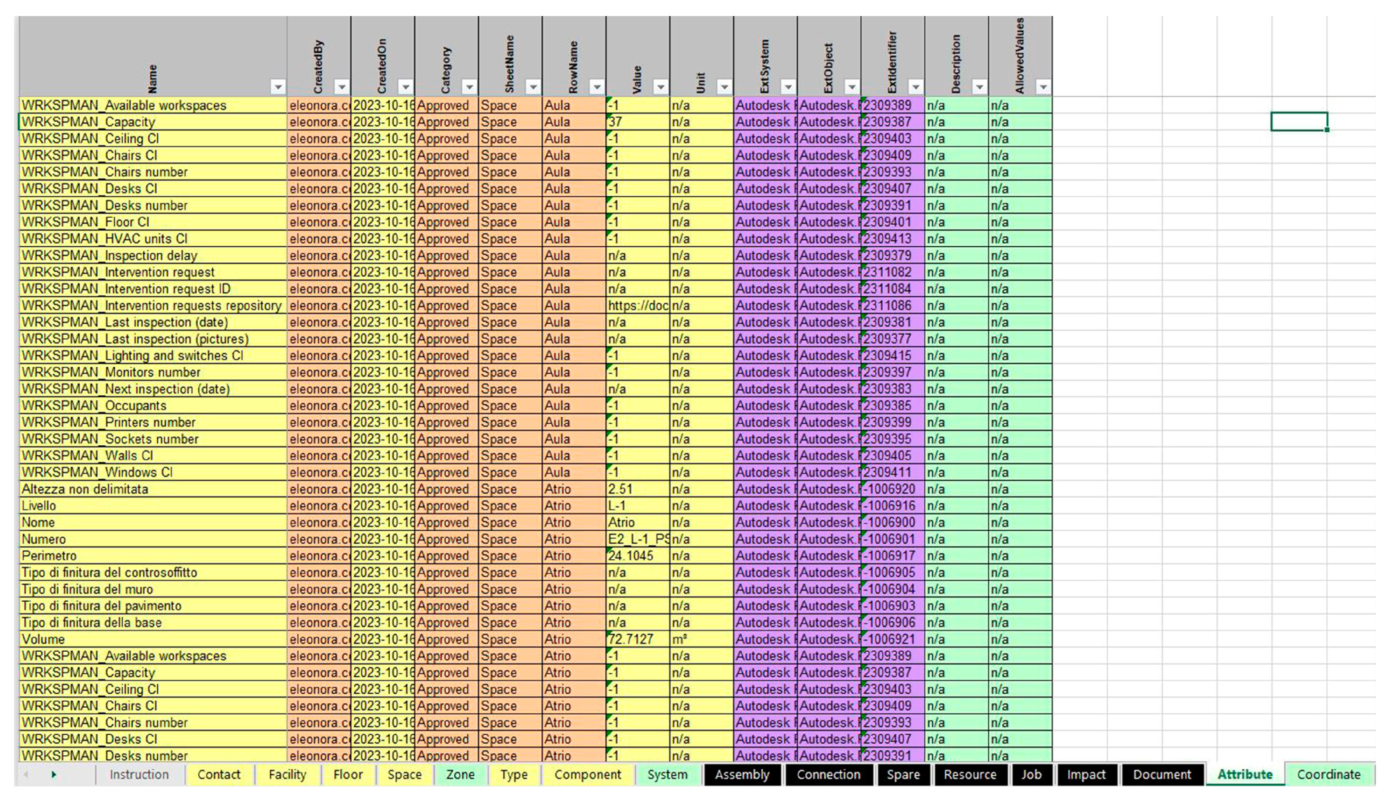The image size is (1393, 800).
Task: Click the intervention requests repository URL
Action: click(x=637, y=306)
